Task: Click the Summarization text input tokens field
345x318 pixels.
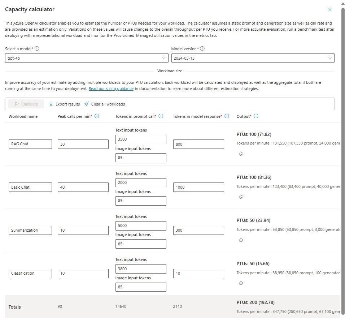Action: pos(141,226)
